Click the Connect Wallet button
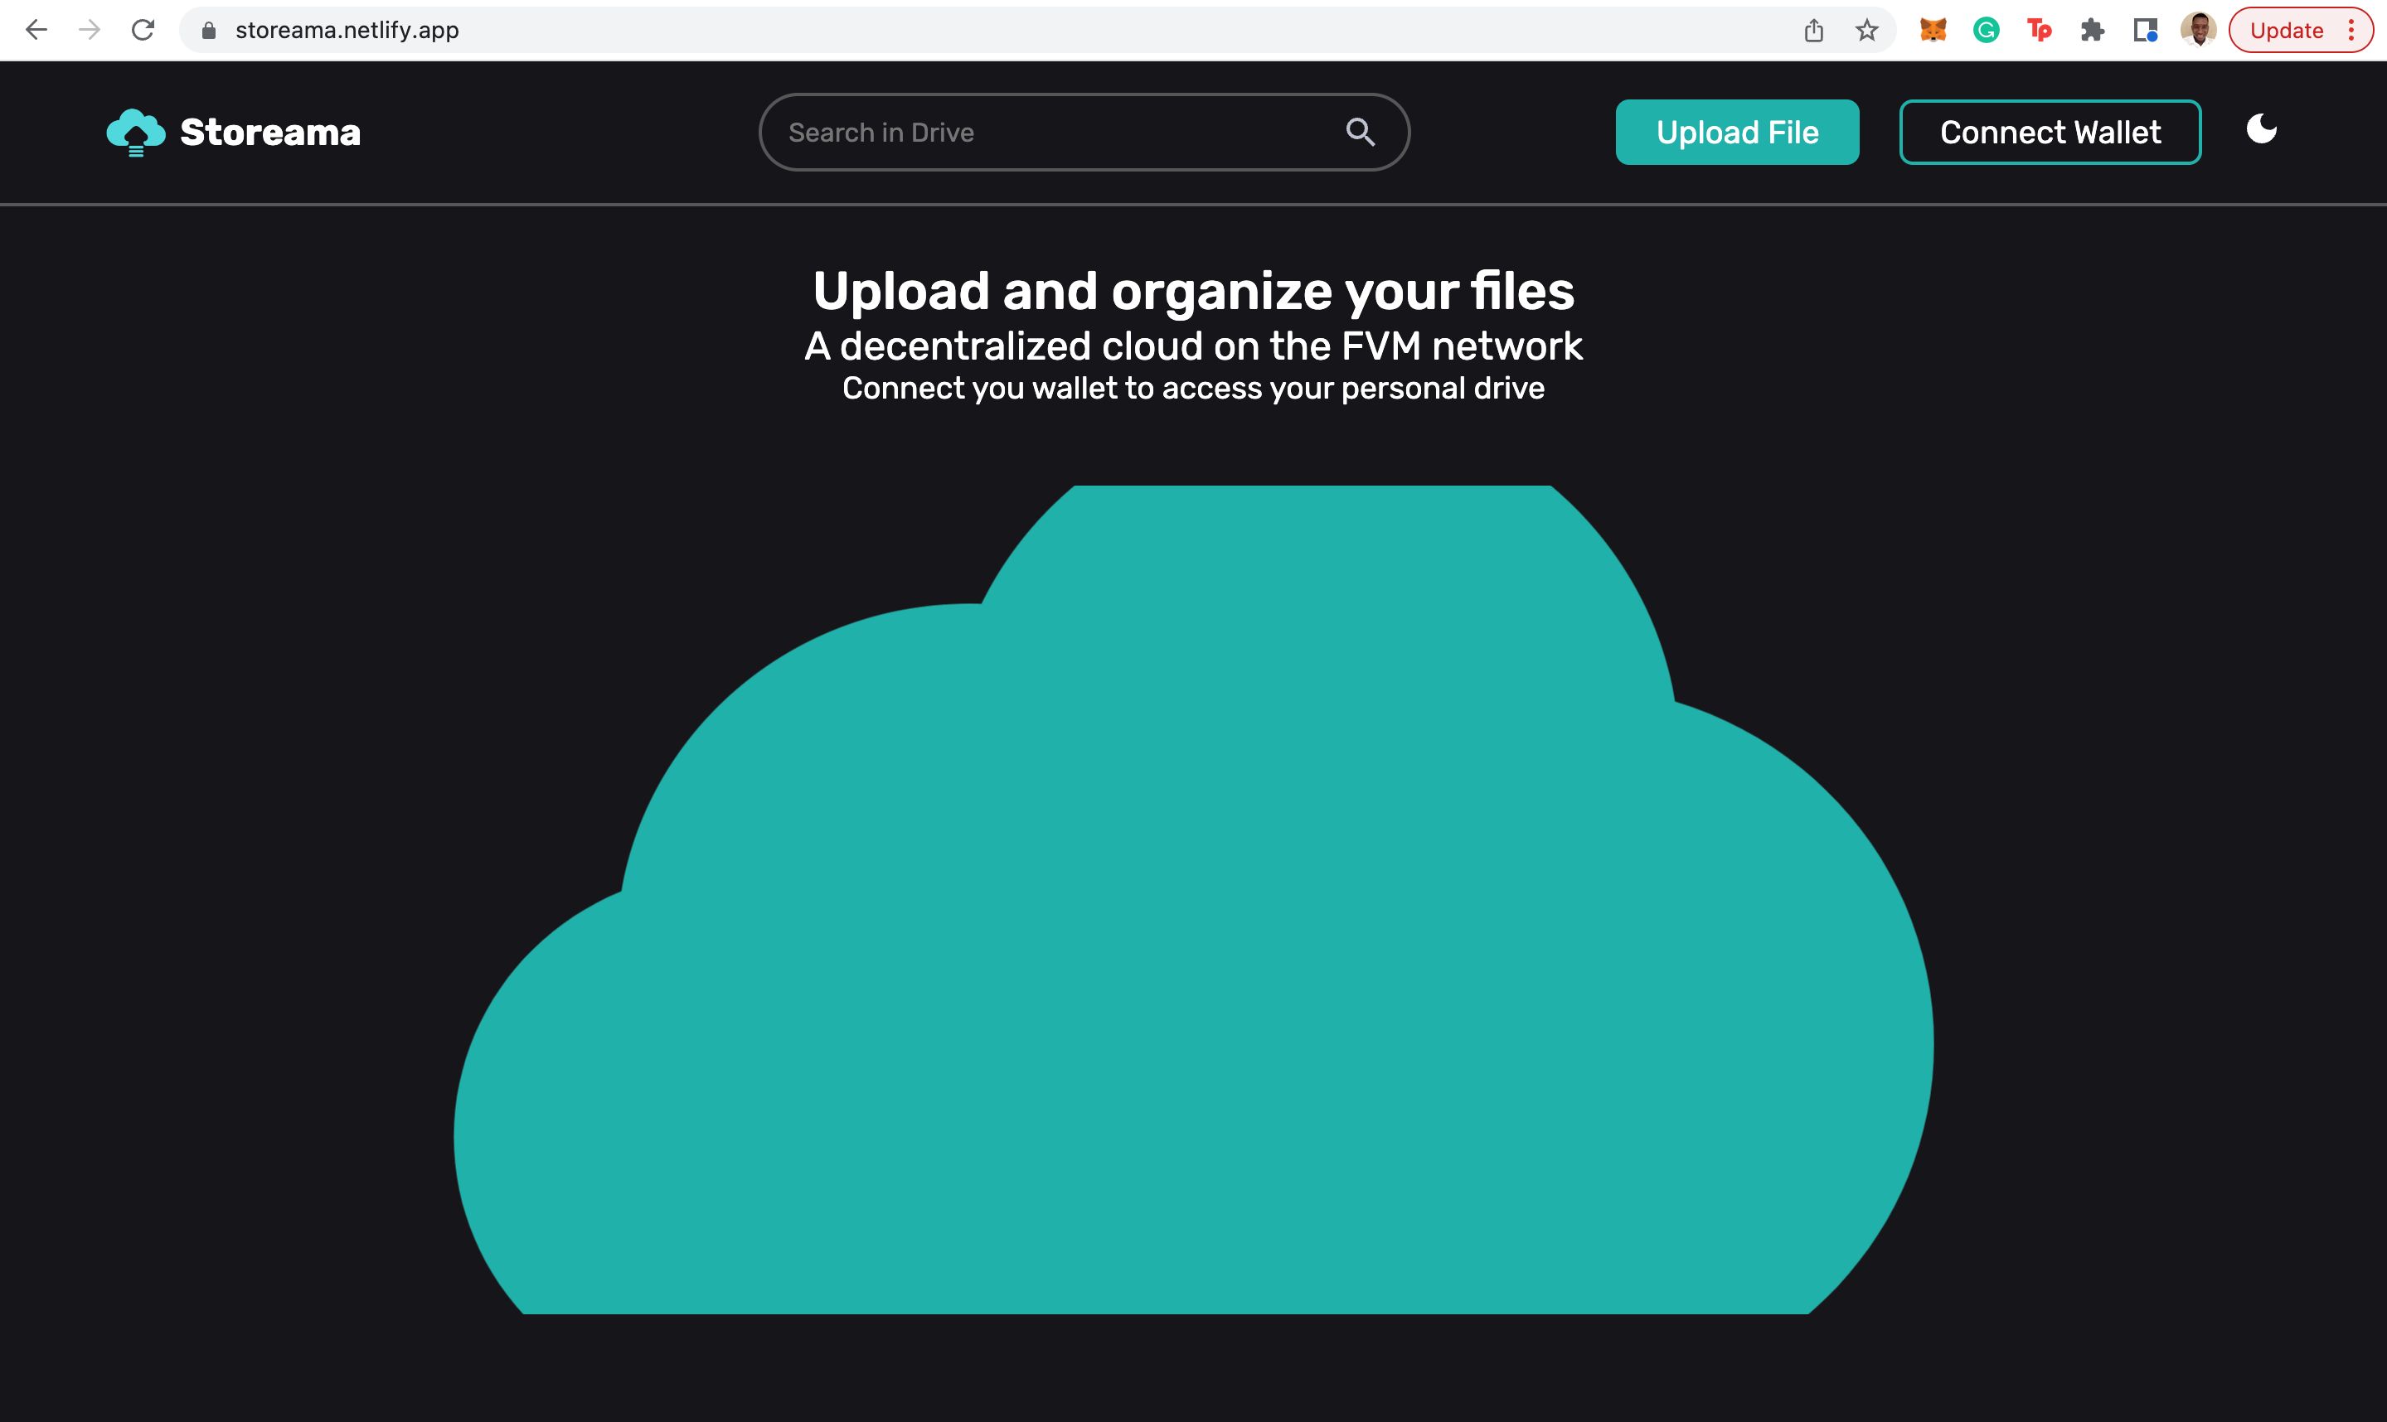This screenshot has height=1422, width=2387. tap(2049, 130)
